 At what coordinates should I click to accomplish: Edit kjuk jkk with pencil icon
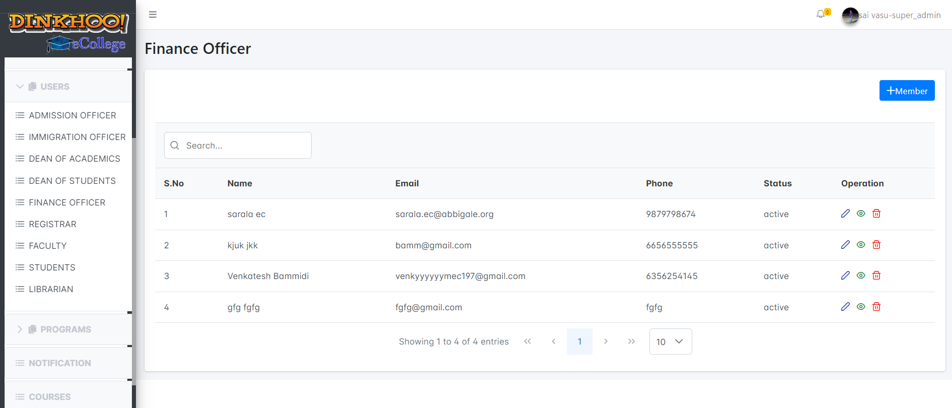[845, 245]
